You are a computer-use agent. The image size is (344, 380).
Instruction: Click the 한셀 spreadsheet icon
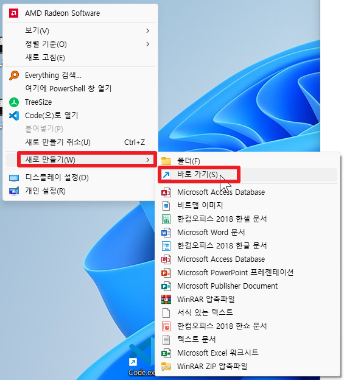point(166,219)
